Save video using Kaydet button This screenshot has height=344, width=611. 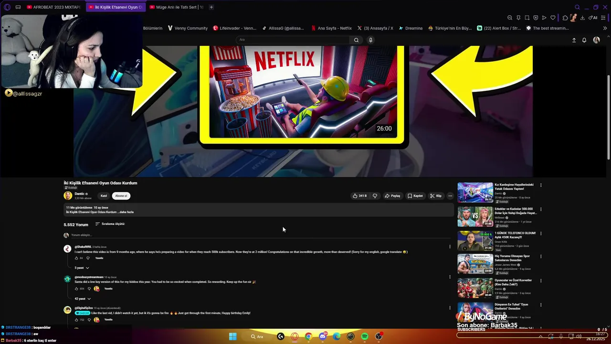415,196
